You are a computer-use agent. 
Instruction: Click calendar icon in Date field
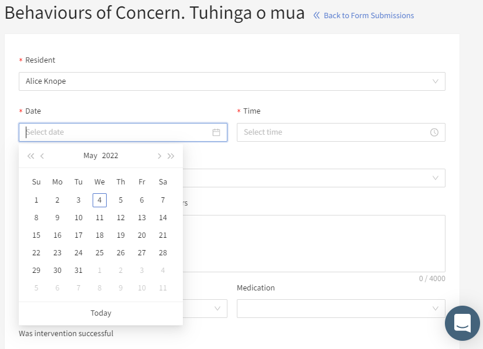[216, 132]
